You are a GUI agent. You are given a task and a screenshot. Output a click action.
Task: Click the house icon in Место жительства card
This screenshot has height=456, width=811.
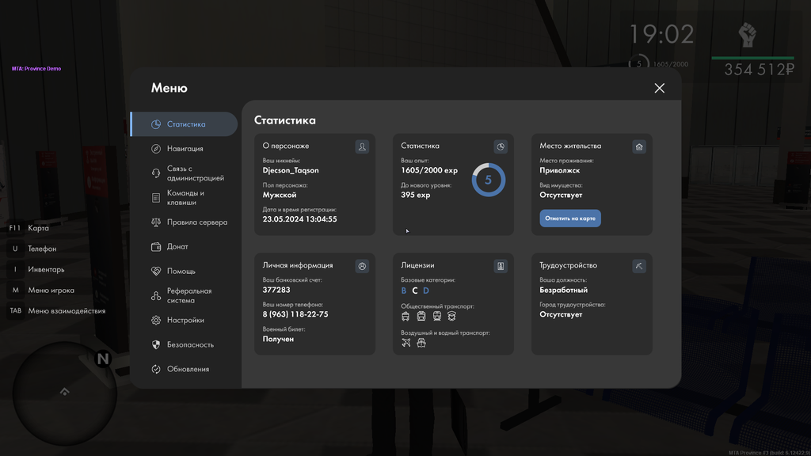click(639, 146)
